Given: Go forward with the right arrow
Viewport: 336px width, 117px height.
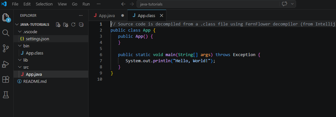Looking at the screenshot, I should click(x=132, y=4).
